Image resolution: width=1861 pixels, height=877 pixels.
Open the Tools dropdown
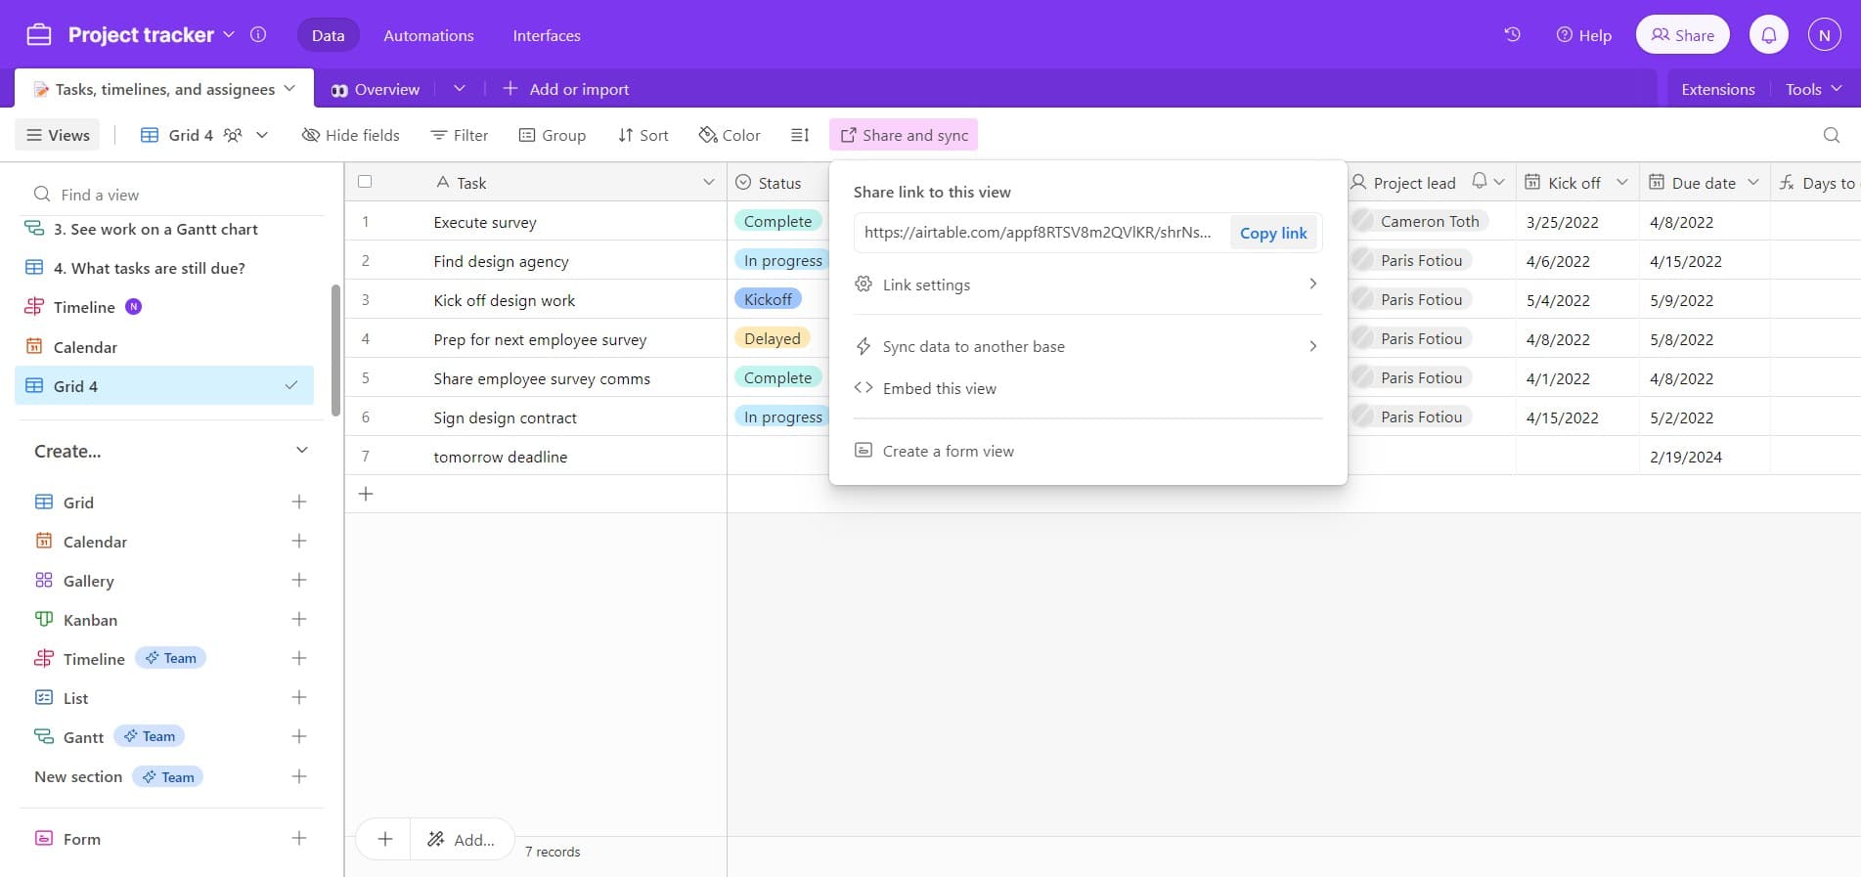coord(1813,89)
